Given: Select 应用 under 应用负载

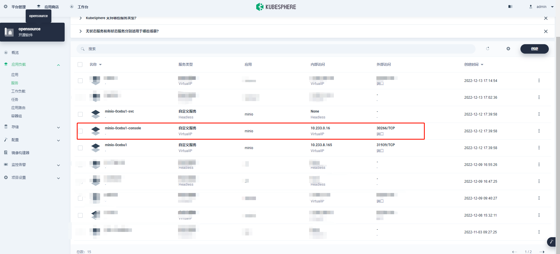Looking at the screenshot, I should [x=15, y=75].
